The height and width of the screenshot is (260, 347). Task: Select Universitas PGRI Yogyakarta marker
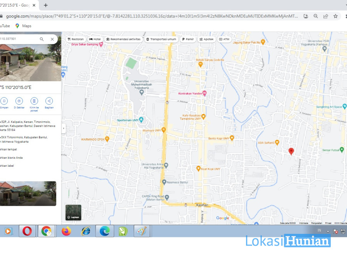click(x=325, y=49)
